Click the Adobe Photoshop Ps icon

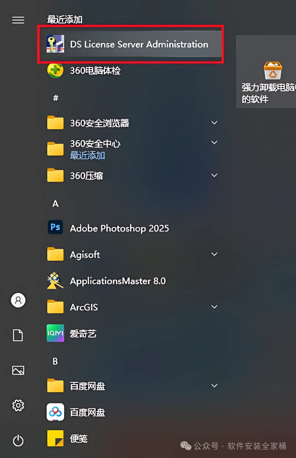point(55,227)
